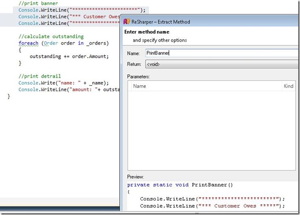The height and width of the screenshot is (215, 300).
Task: Click the first Console.WriteLine asterisks line in editor
Action: pyautogui.click(x=82, y=10)
